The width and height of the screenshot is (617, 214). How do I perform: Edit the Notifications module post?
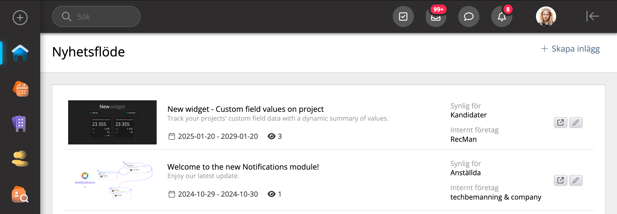(576, 180)
